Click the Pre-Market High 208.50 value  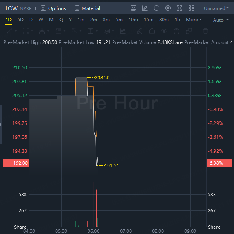50,42
